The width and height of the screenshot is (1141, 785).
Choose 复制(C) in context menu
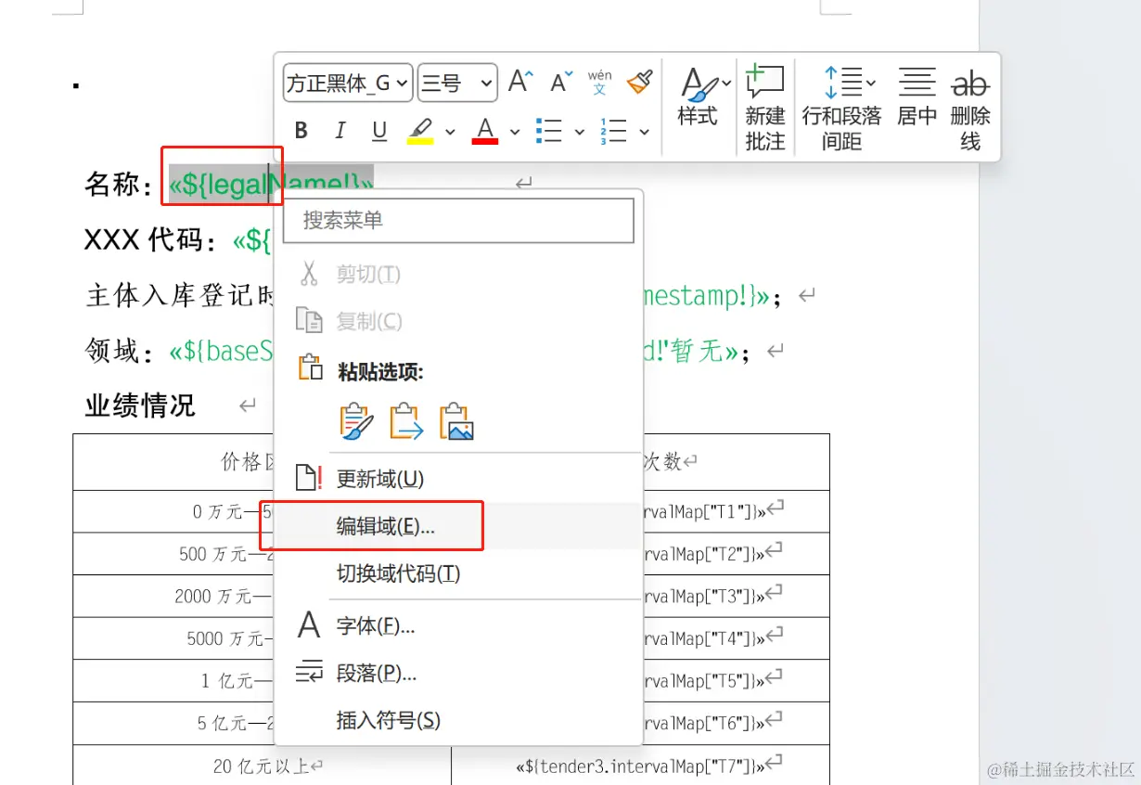pos(457,321)
